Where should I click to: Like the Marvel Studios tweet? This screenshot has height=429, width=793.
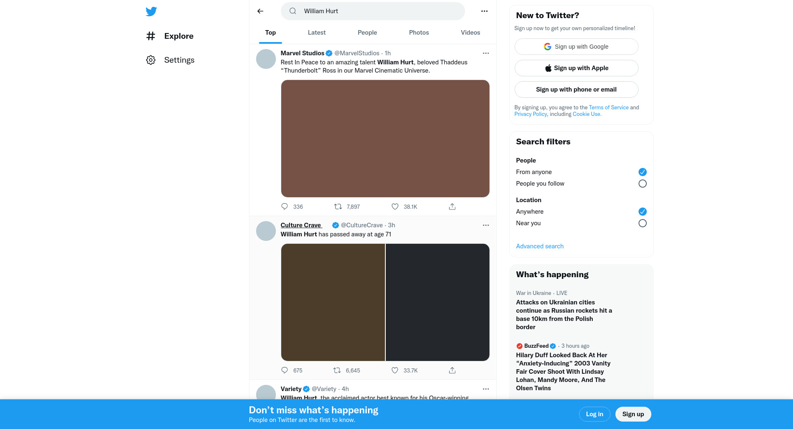coord(395,206)
